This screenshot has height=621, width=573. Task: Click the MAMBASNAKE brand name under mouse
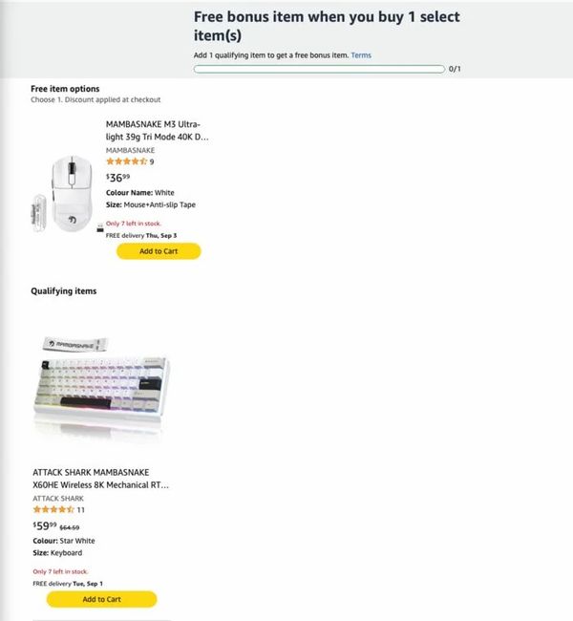click(130, 150)
